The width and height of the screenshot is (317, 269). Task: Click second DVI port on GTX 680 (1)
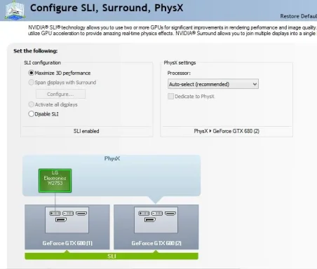click(x=68, y=213)
